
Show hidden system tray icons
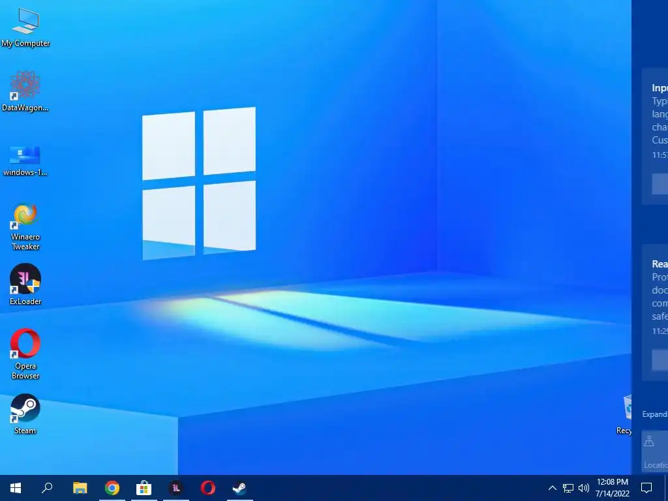[x=552, y=488]
